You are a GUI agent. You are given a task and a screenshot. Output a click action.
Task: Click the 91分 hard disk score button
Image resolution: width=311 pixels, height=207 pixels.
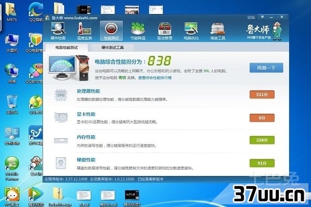click(x=262, y=163)
